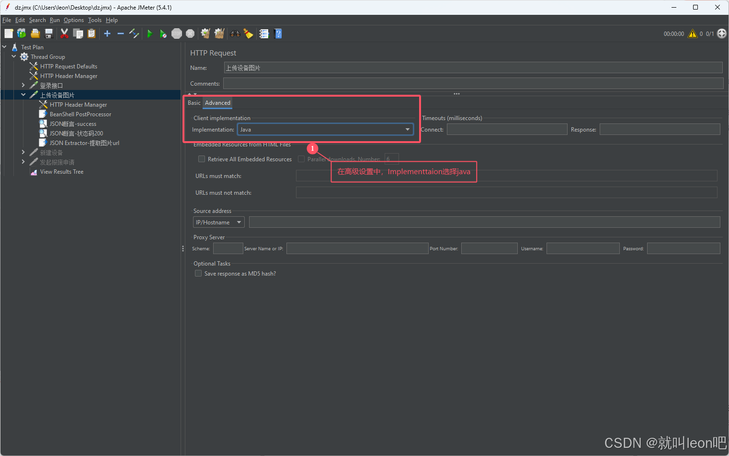Open the File menu
Screen dimensions: 729x456
click(x=7, y=20)
